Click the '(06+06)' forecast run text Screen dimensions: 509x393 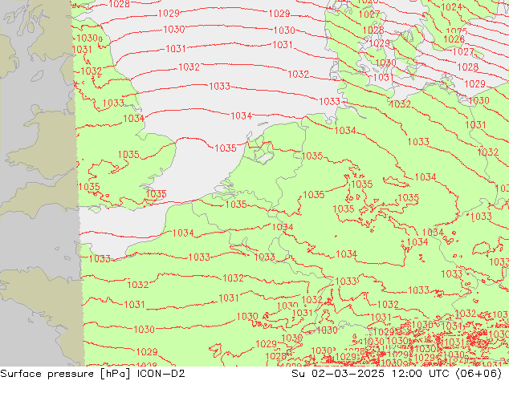[x=478, y=374]
